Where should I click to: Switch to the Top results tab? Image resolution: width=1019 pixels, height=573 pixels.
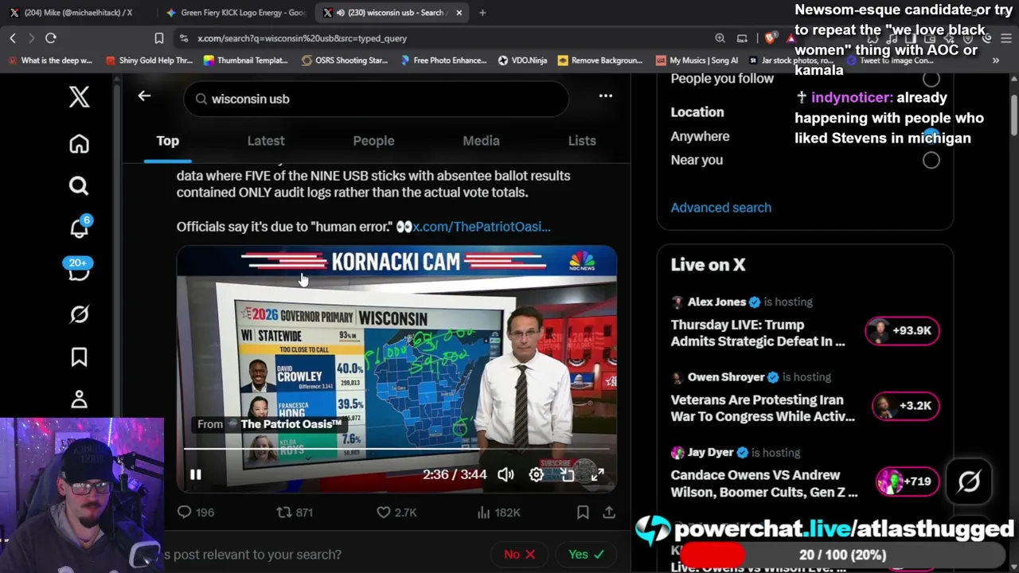167,141
